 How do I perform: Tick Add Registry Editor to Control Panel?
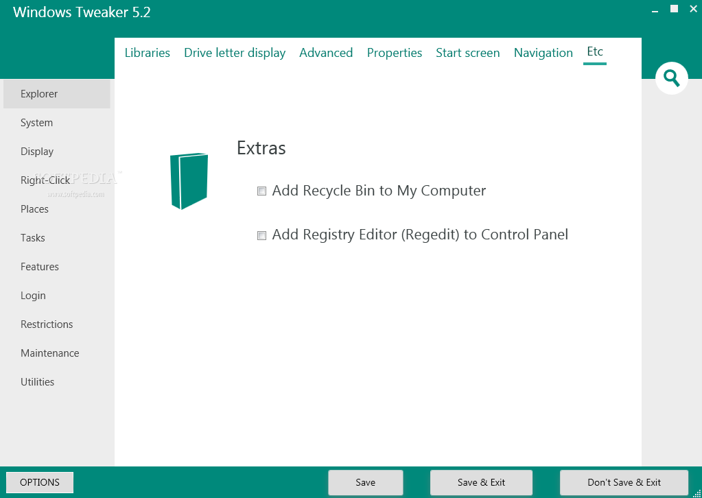click(x=261, y=235)
